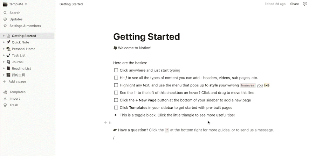
Task: Check the "Click Templates in your sidebar" checkbox
Action: 116,108
